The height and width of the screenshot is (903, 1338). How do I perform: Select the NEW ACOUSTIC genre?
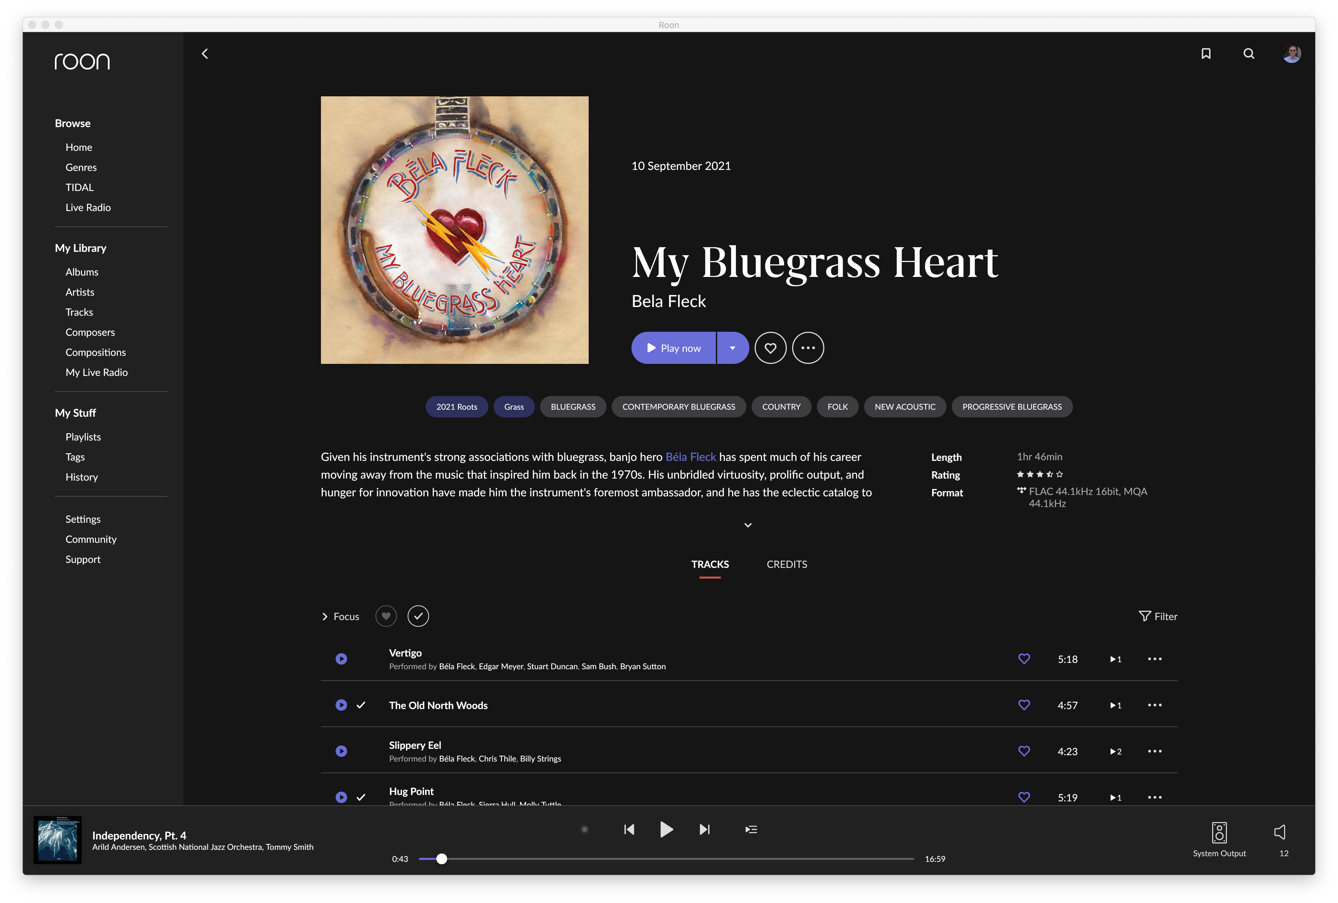905,406
